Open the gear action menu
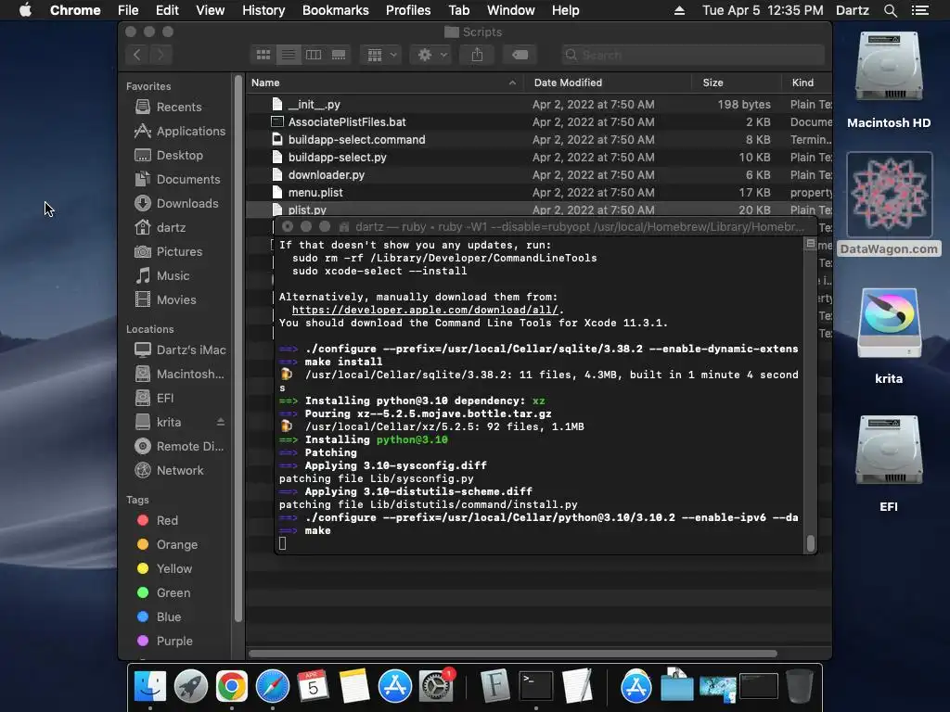The image size is (950, 712). pyautogui.click(x=431, y=55)
